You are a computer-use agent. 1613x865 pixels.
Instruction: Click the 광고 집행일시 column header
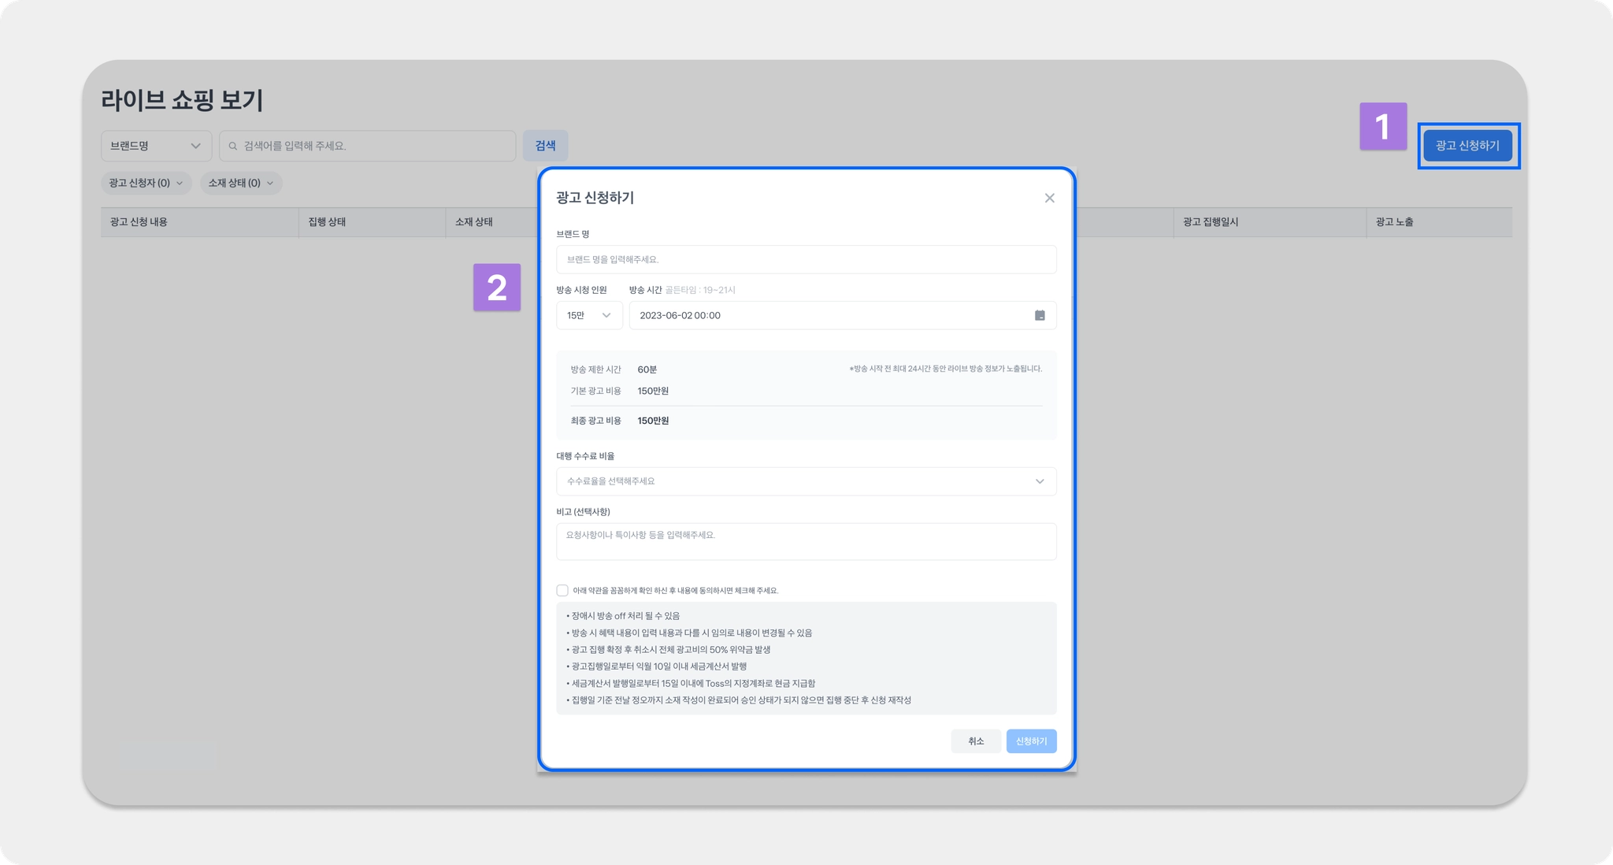(1211, 222)
